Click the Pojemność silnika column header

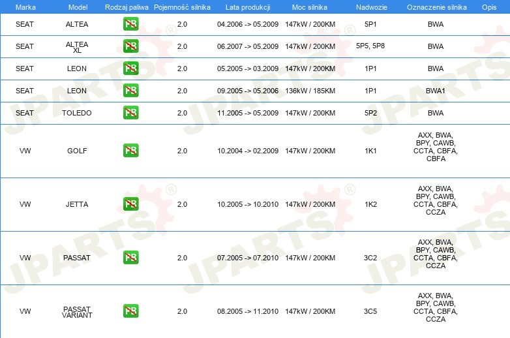point(182,7)
